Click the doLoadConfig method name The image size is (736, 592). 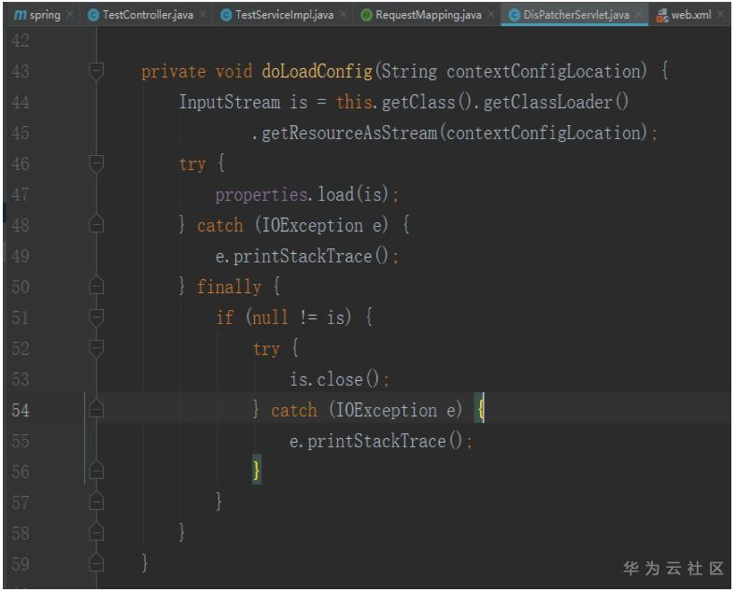[x=317, y=71]
